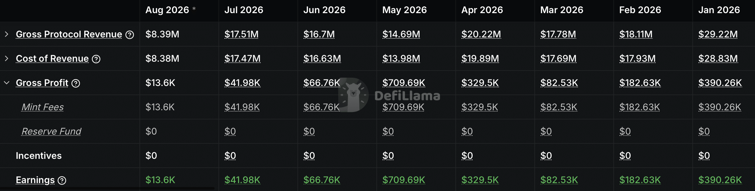Click Jan 2026 Cost of Revenue $28.83M
This screenshot has height=191, width=755.
tap(718, 58)
